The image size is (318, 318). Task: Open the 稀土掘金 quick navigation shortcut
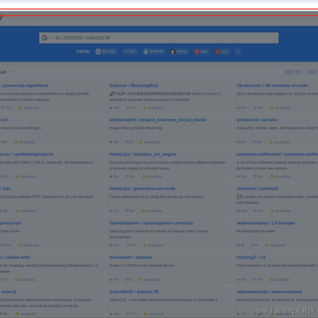(x=106, y=51)
